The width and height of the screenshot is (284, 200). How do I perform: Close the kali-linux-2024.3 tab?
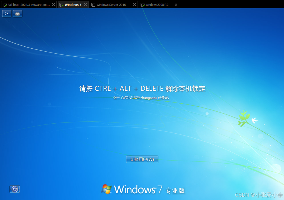pos(53,5)
